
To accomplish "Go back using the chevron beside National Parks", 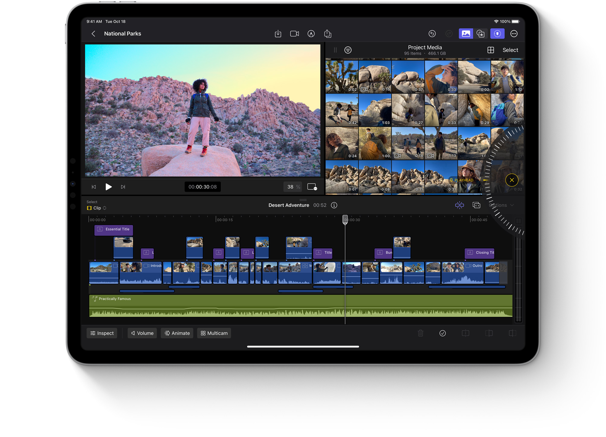I will coord(93,34).
